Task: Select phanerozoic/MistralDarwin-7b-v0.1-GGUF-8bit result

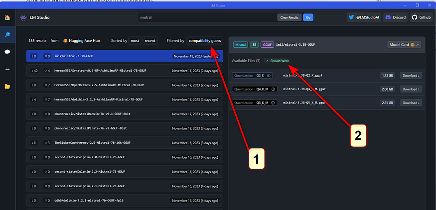Action: [x=125, y=114]
